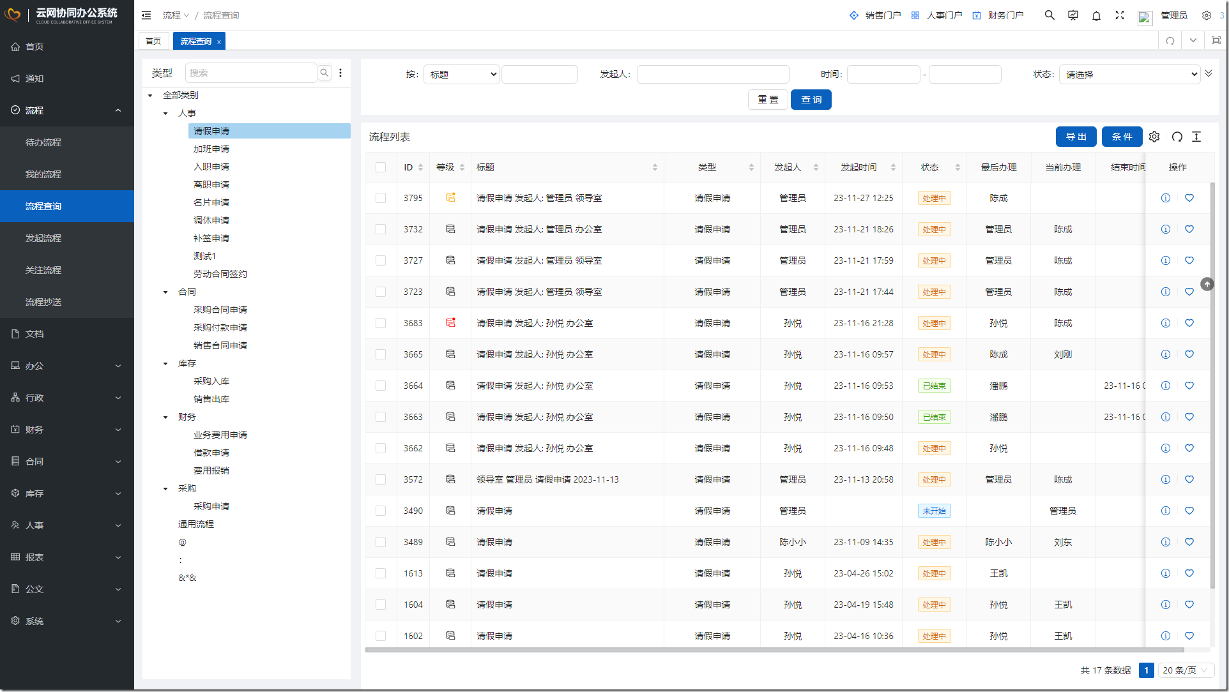Collapse the 财务 tree category arrow
Image resolution: width=1229 pixels, height=692 pixels.
point(165,417)
